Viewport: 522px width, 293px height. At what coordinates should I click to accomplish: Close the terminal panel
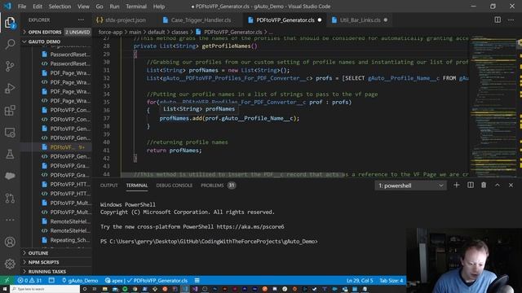point(511,186)
